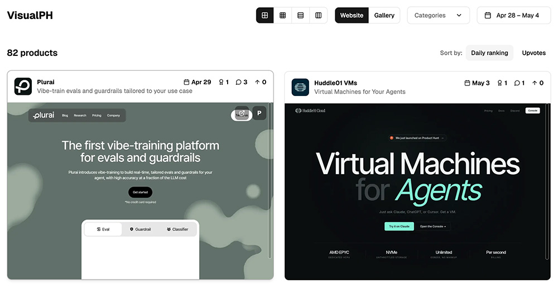This screenshot has width=558, height=288.
Task: Click the Console button in Huddle01 preview
Action: click(533, 111)
